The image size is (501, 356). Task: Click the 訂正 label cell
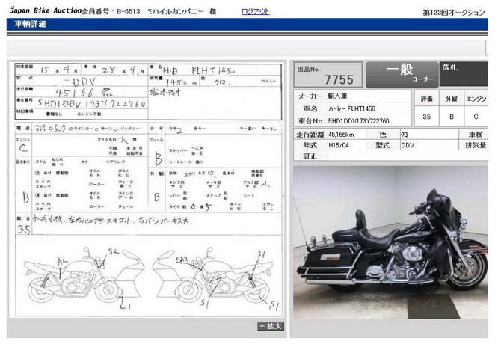[310, 156]
